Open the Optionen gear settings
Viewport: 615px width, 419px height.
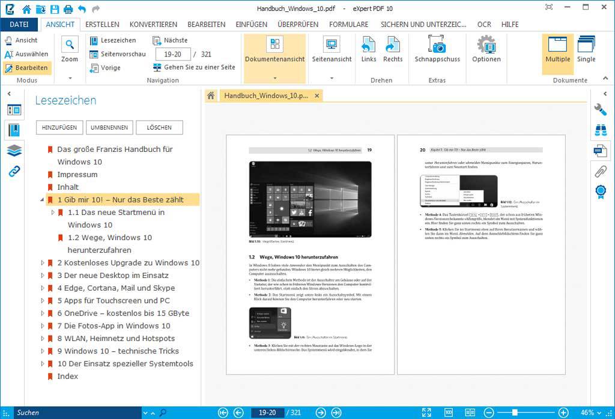[x=486, y=45]
